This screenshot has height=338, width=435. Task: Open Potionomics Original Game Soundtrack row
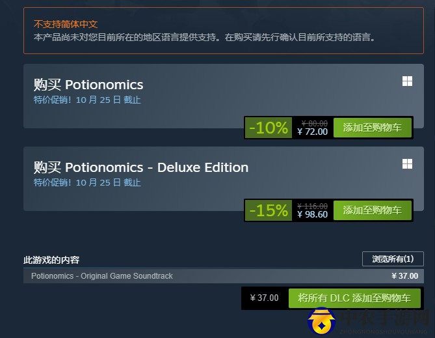223,276
